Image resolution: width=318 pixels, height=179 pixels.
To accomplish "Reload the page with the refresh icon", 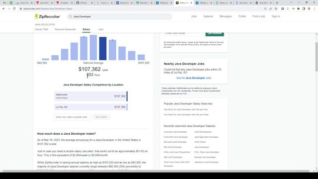I will tap(14, 9).
